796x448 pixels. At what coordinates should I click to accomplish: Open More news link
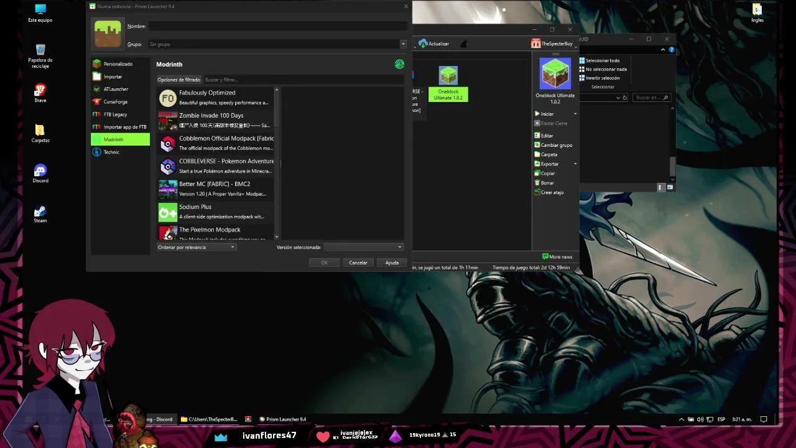click(557, 256)
